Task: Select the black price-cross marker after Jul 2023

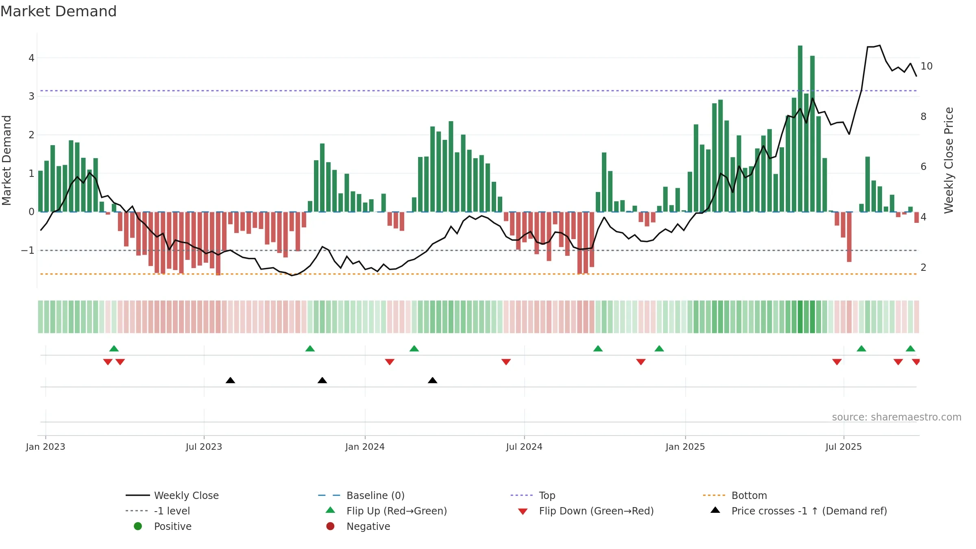Action: 230,380
